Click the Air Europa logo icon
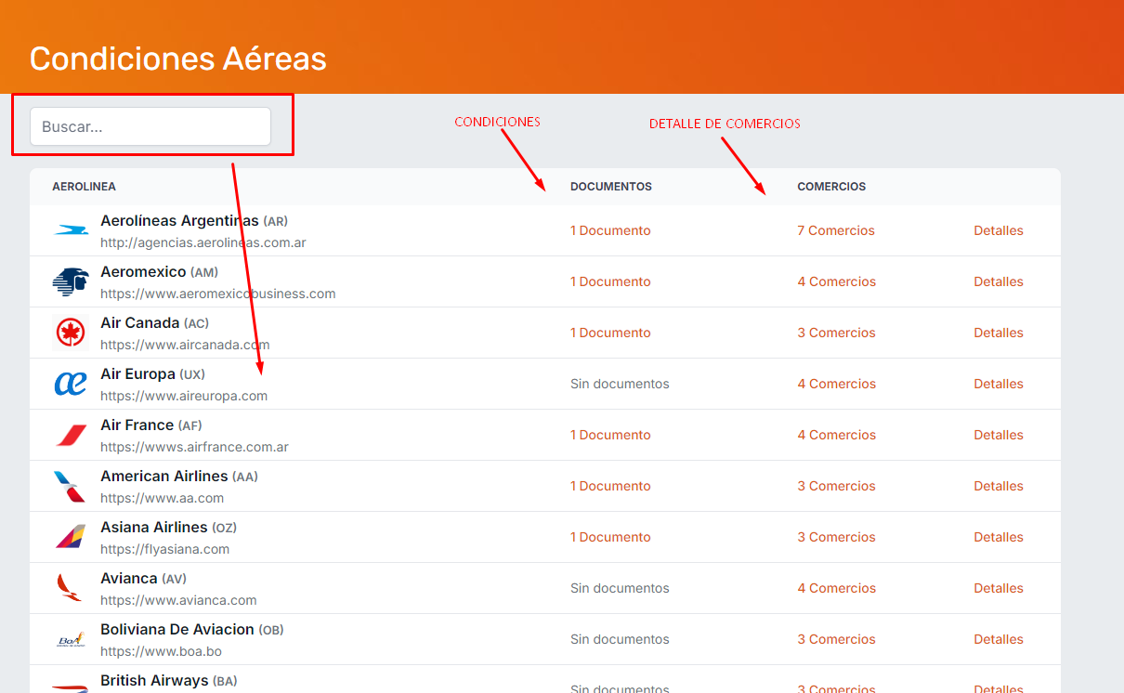1124x693 pixels. pyautogui.click(x=71, y=384)
